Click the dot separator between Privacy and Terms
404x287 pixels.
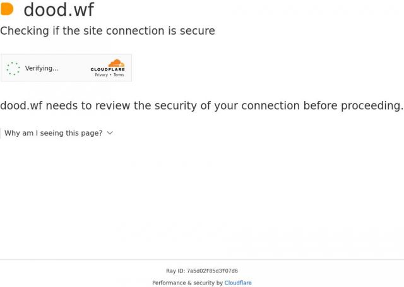110,75
